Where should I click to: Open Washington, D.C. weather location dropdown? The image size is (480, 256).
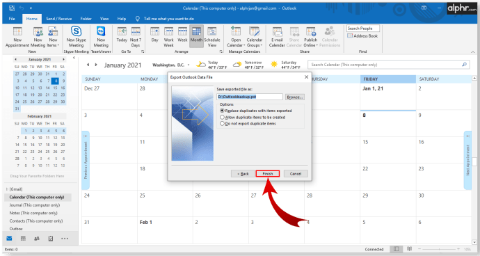pos(189,65)
